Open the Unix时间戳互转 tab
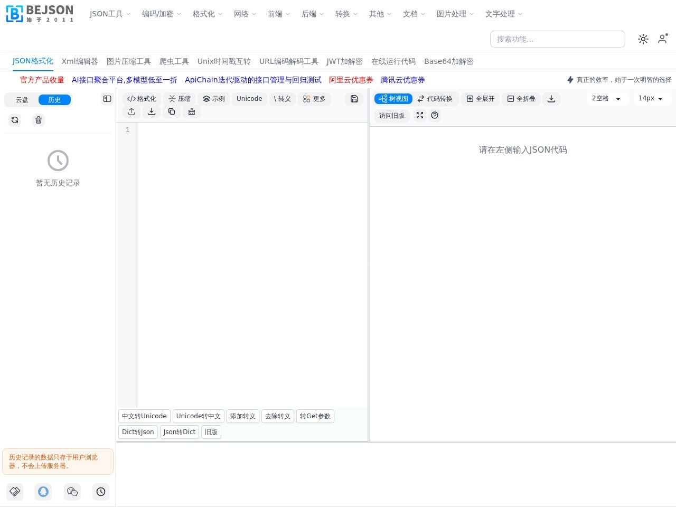This screenshot has height=507, width=676. tap(224, 61)
